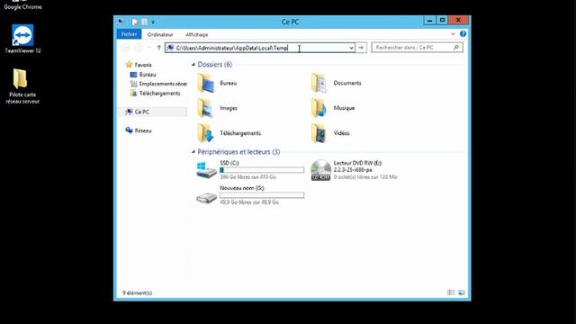
Task: Click the 'Ce PC' window title text
Action: pos(290,22)
